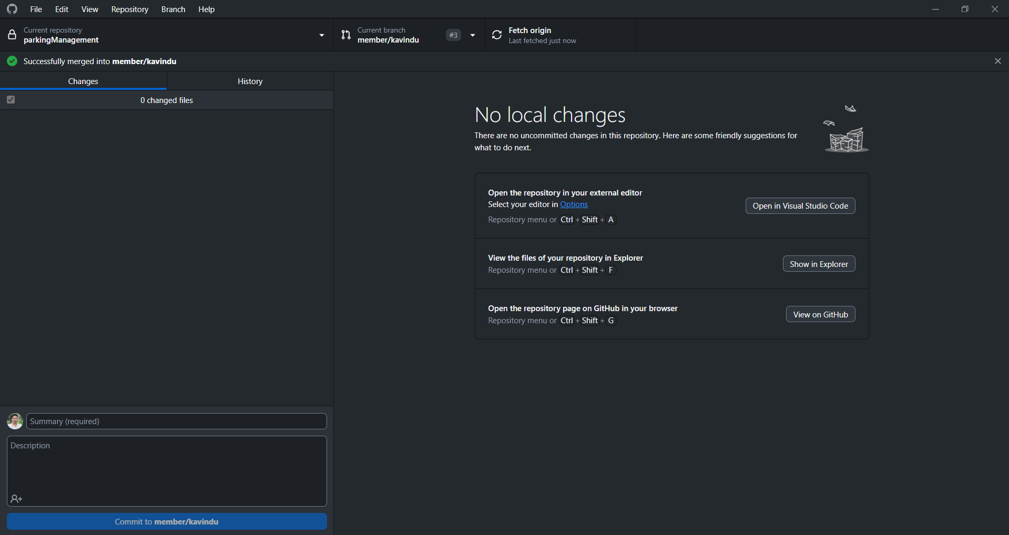This screenshot has width=1009, height=535.
Task: Open the Repository menu
Action: click(129, 9)
